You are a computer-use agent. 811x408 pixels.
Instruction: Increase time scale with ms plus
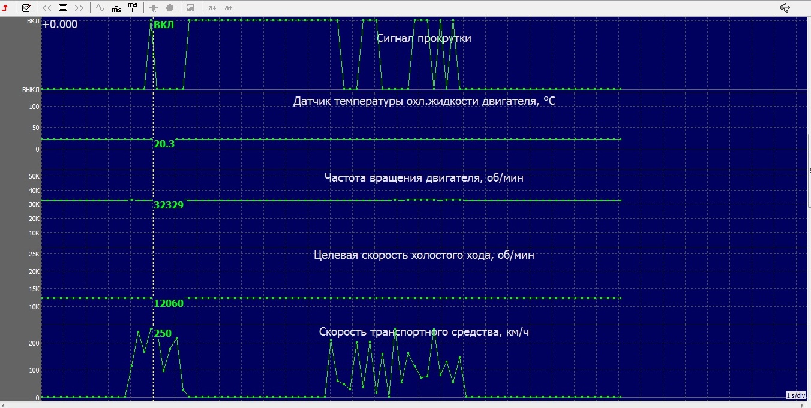133,7
